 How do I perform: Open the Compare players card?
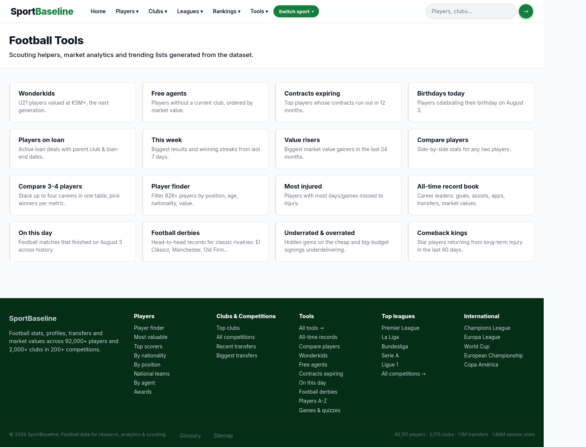click(x=471, y=148)
